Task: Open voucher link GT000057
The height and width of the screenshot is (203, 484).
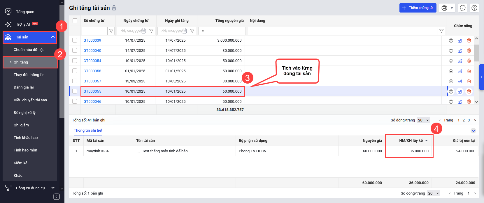Action: pyautogui.click(x=92, y=81)
